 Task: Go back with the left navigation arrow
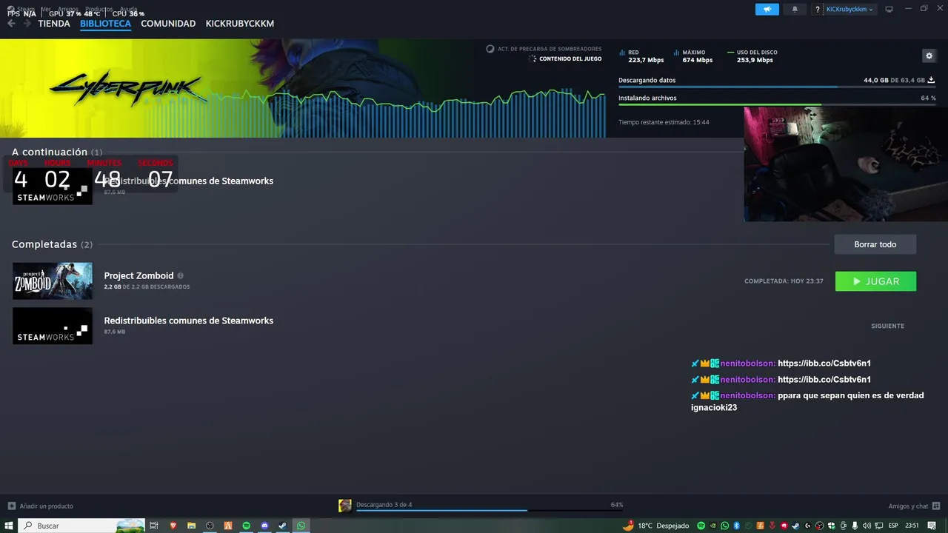click(11, 24)
